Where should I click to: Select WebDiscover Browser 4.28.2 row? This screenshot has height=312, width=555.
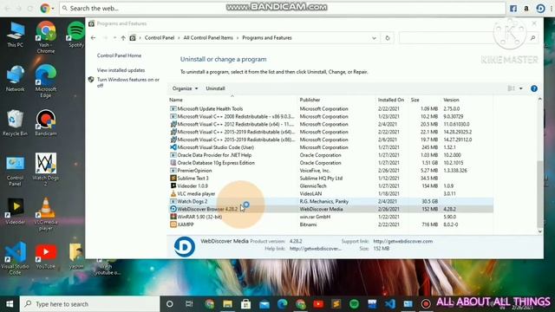click(330, 209)
